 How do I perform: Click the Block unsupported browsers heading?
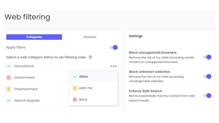tap(153, 52)
